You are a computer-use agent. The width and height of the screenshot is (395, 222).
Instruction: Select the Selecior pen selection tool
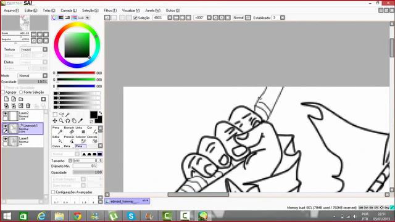pos(81,139)
